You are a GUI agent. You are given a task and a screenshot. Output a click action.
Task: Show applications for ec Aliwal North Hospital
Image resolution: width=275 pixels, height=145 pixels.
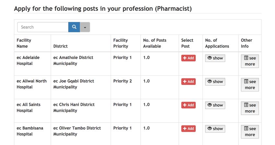(215, 82)
